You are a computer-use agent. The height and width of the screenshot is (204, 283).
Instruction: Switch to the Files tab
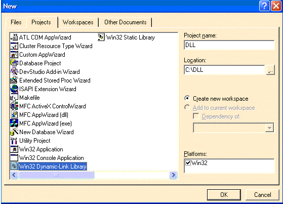[16, 22]
